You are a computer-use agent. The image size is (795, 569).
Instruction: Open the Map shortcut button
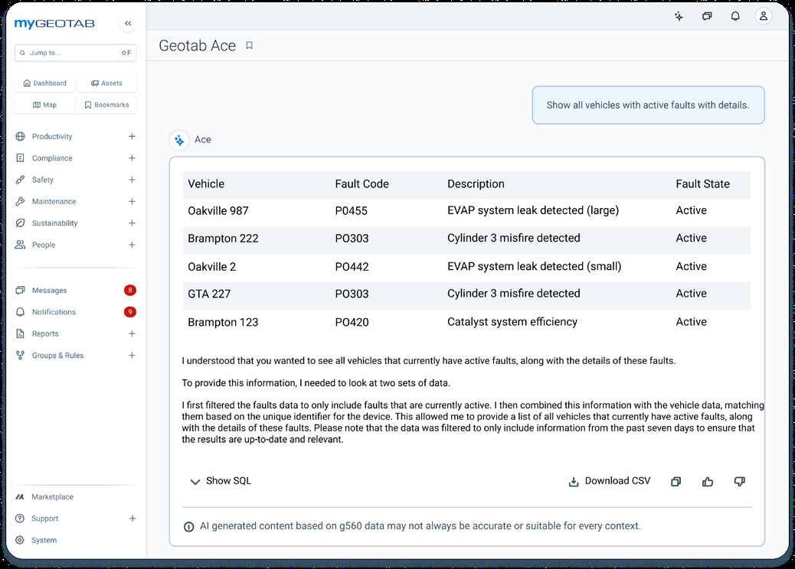[44, 105]
